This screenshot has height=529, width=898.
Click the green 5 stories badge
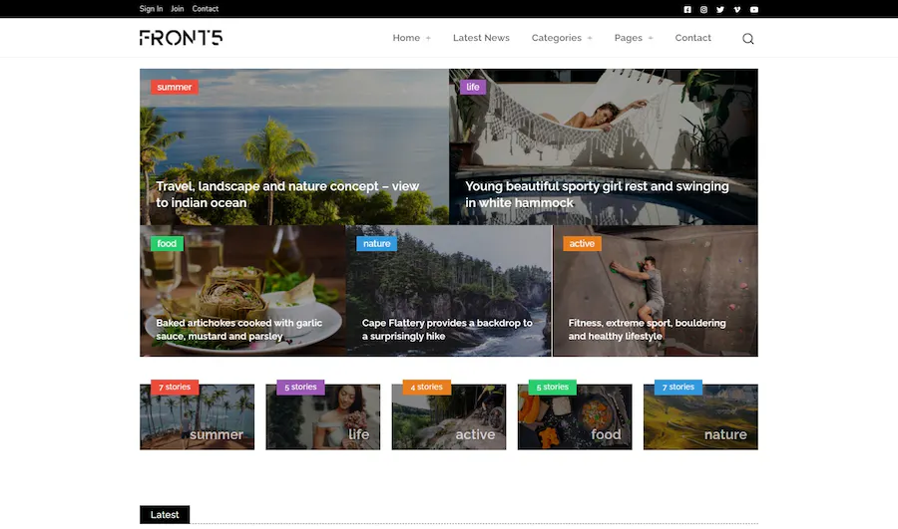(x=553, y=388)
